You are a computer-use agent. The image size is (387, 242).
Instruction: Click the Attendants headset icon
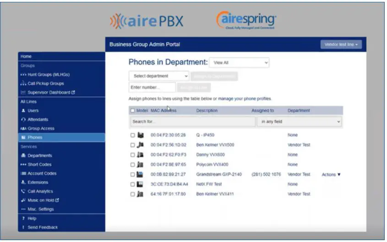pyautogui.click(x=23, y=120)
